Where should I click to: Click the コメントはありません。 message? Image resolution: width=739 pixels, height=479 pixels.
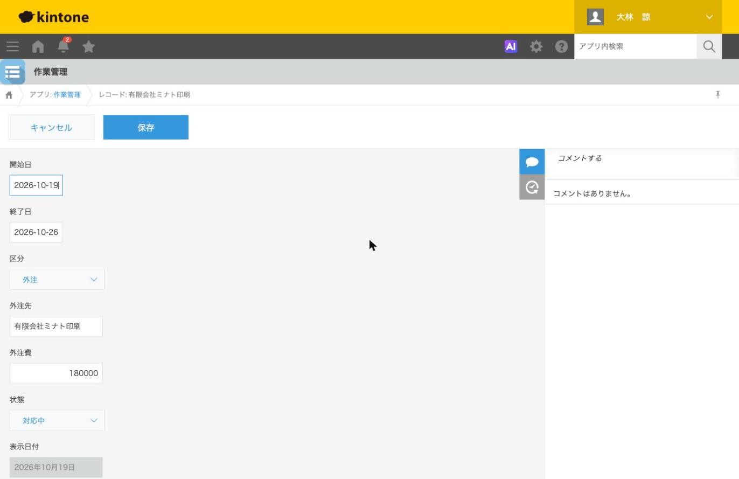coord(592,193)
